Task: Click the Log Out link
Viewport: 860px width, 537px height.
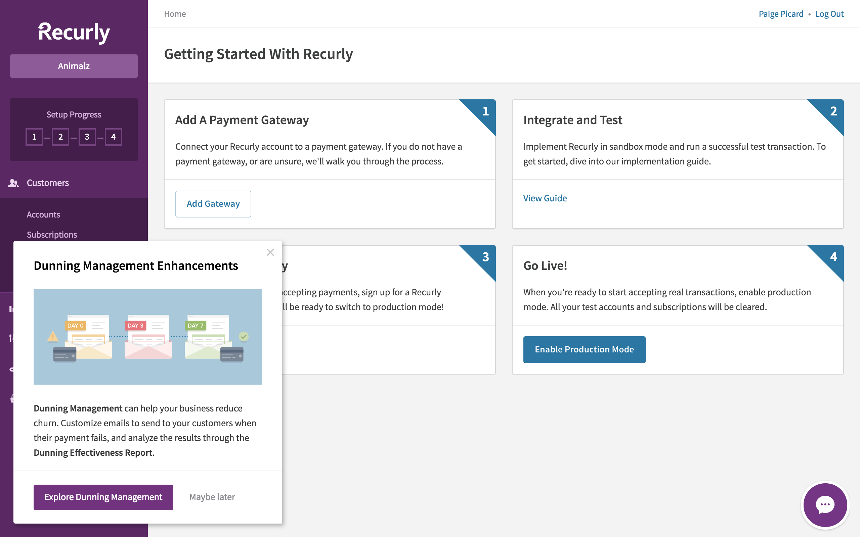Action: pyautogui.click(x=829, y=14)
